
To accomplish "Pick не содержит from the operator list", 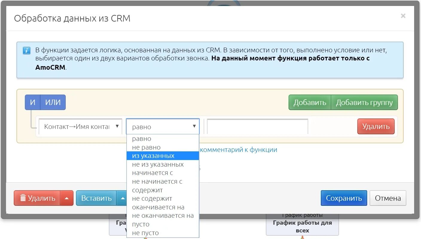I will [163, 199].
